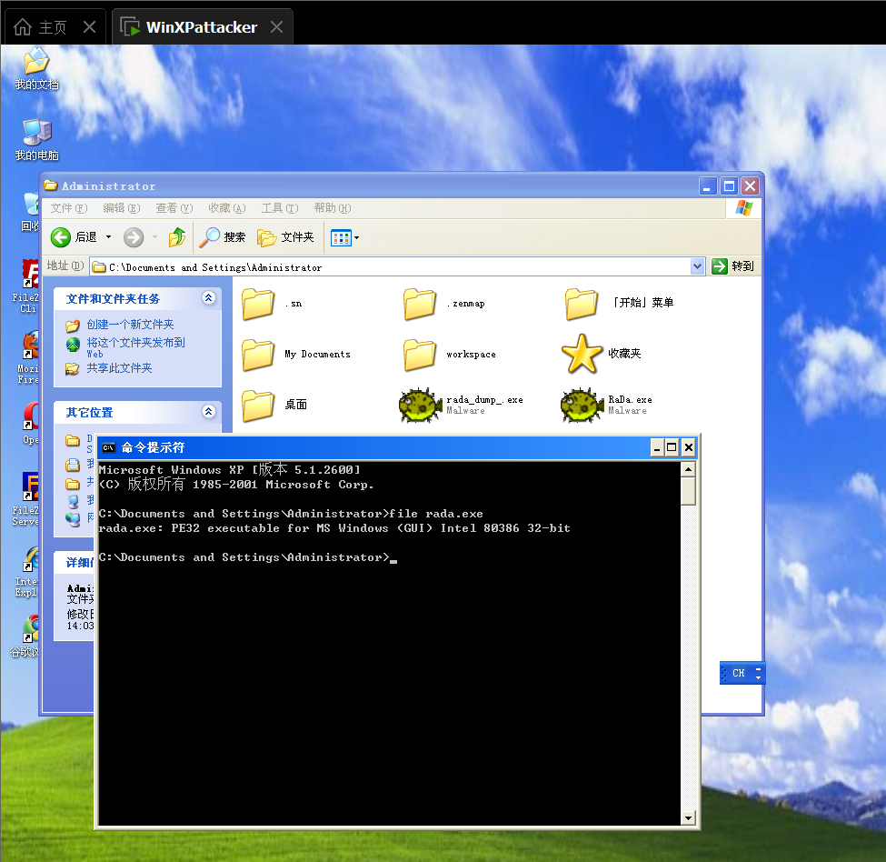This screenshot has width=886, height=862.
Task: Click Make a new folder (创建一个新文件夹) link
Action: (130, 325)
